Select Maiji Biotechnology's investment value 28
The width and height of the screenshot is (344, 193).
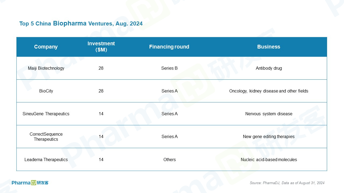[x=101, y=68]
